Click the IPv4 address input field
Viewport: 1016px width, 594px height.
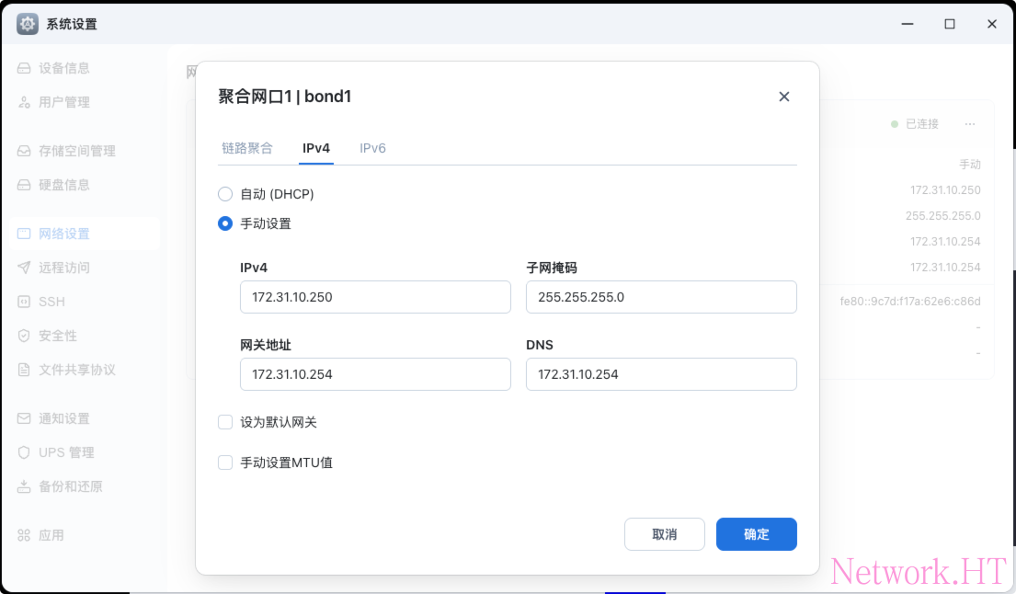point(375,297)
